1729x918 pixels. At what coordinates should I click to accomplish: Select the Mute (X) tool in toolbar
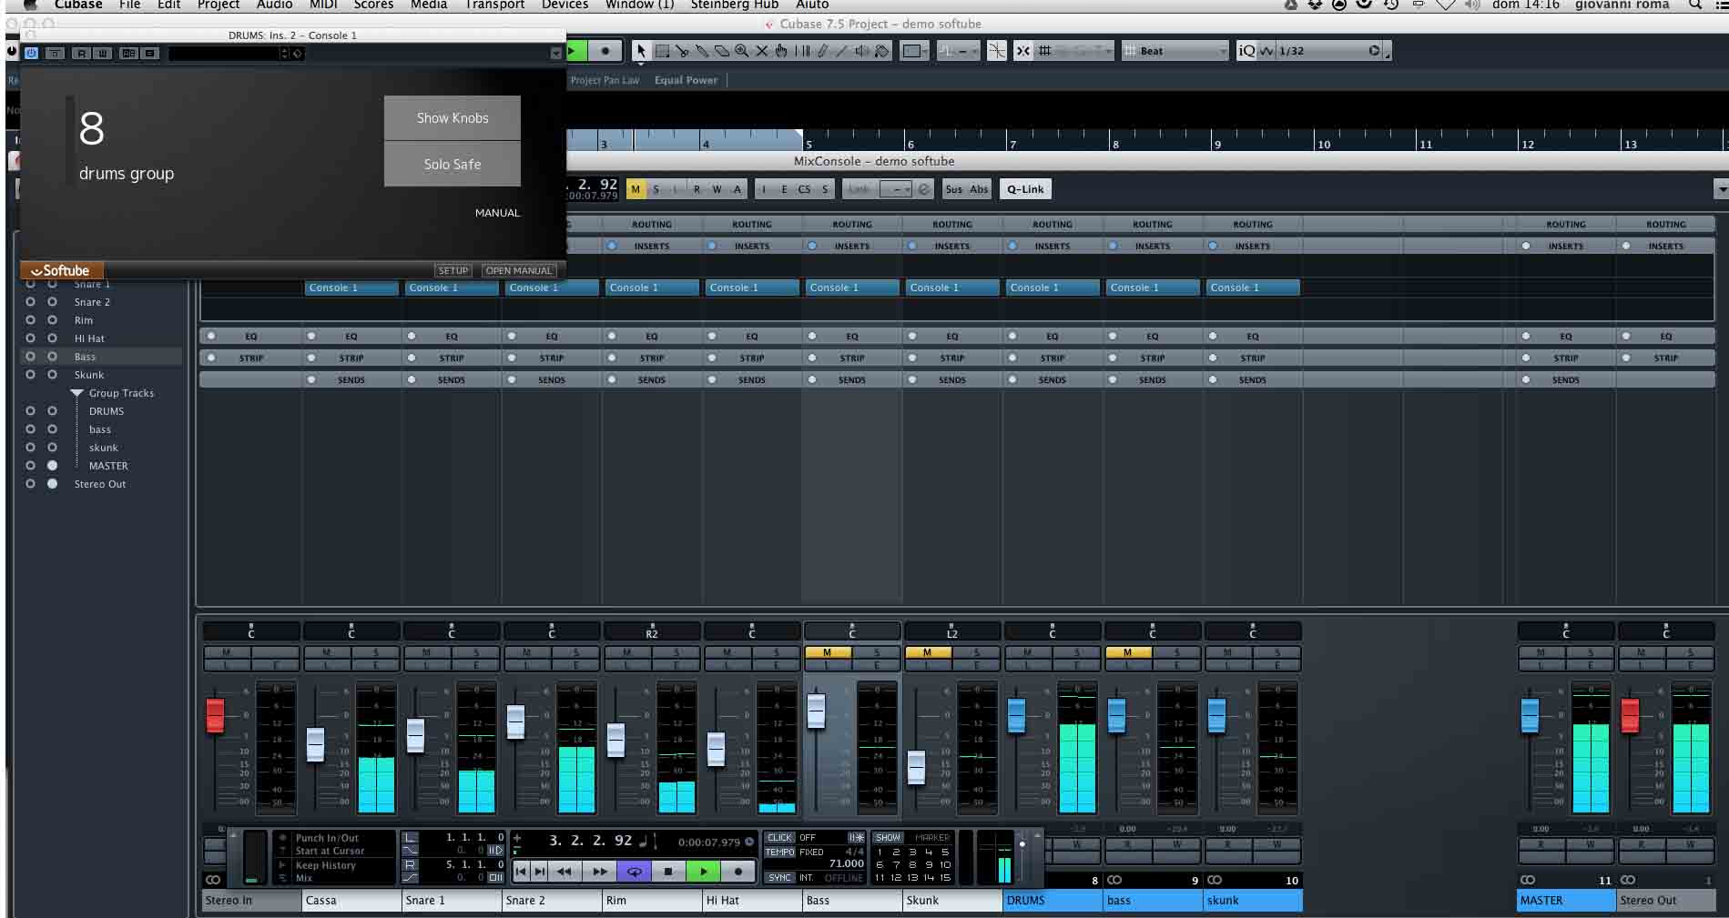tap(761, 51)
